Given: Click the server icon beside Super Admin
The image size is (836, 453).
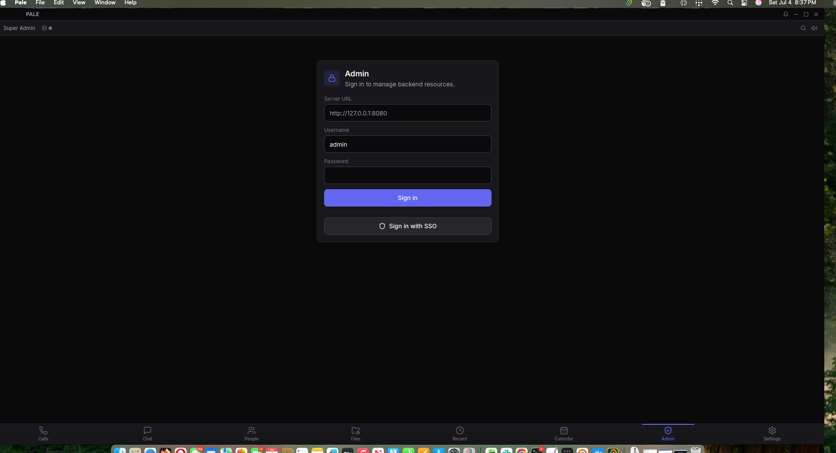Looking at the screenshot, I should [44, 28].
